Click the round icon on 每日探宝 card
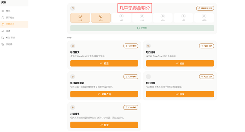The height and width of the screenshot is (132, 245). coord(148,77)
